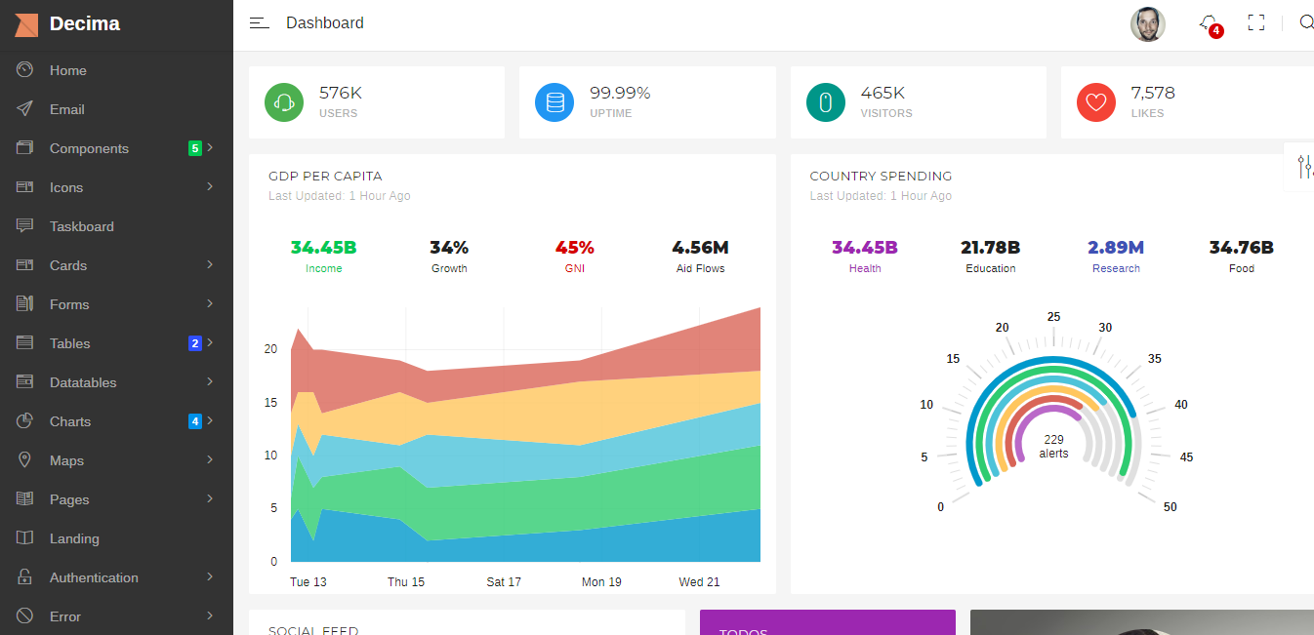Click the blue Uptime database icon
Viewport: 1314px width, 635px height.
pos(554,102)
